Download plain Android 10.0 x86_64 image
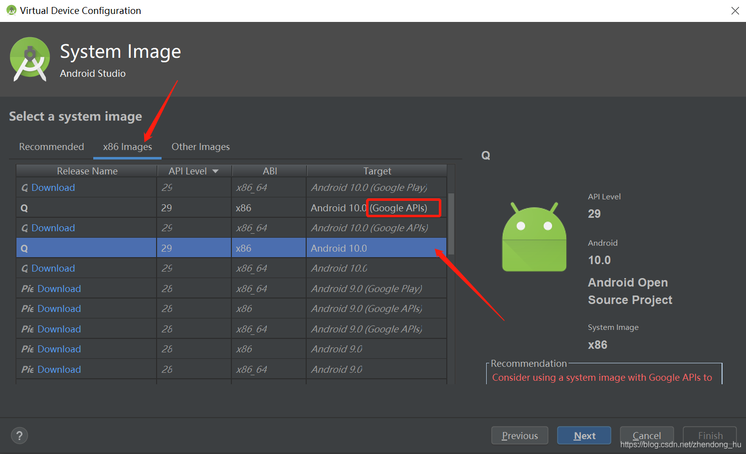 tap(53, 268)
